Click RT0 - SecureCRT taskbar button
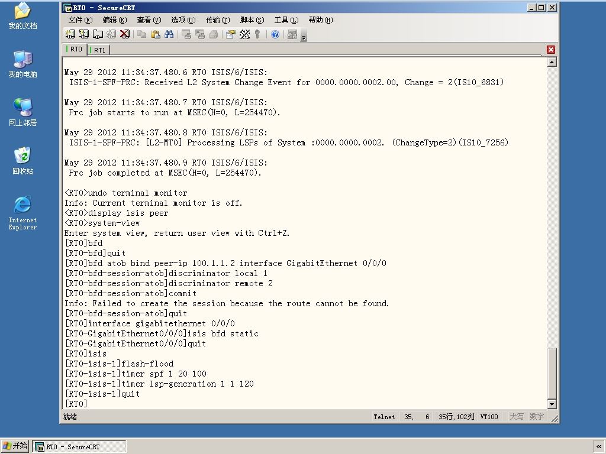Image resolution: width=606 pixels, height=454 pixels. click(x=79, y=447)
